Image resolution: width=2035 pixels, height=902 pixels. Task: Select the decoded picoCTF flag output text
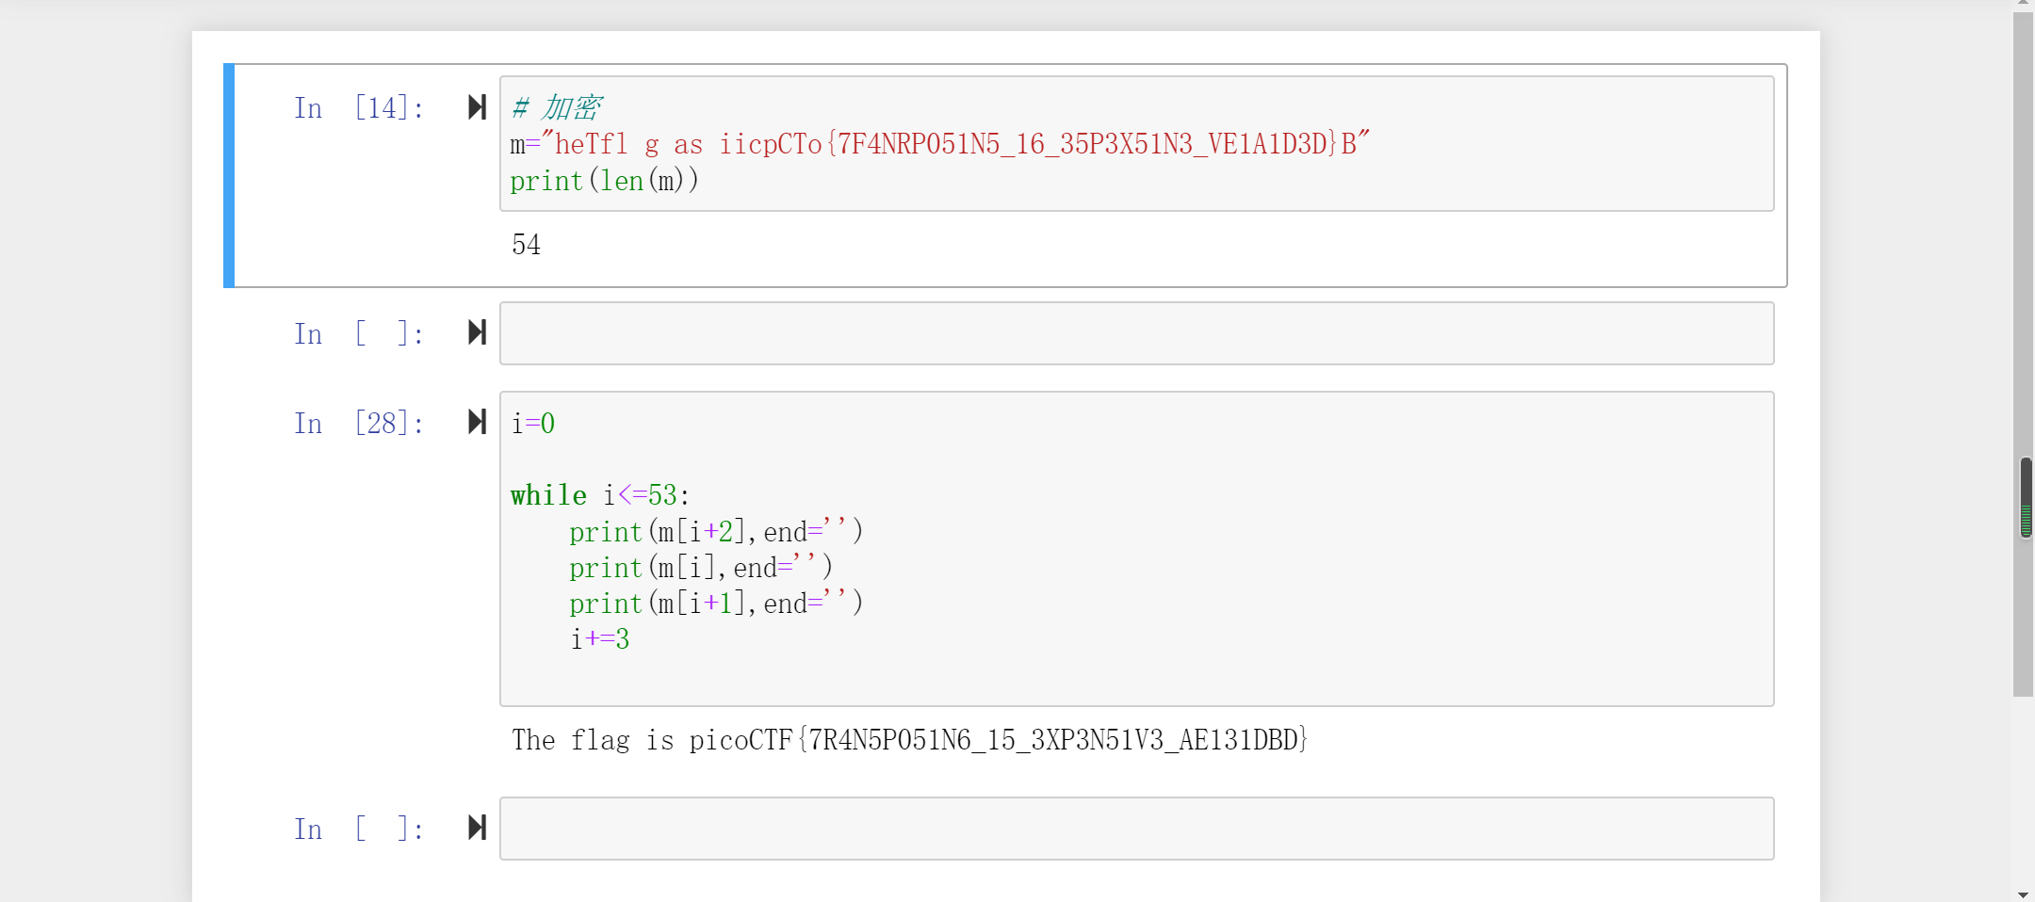908,740
